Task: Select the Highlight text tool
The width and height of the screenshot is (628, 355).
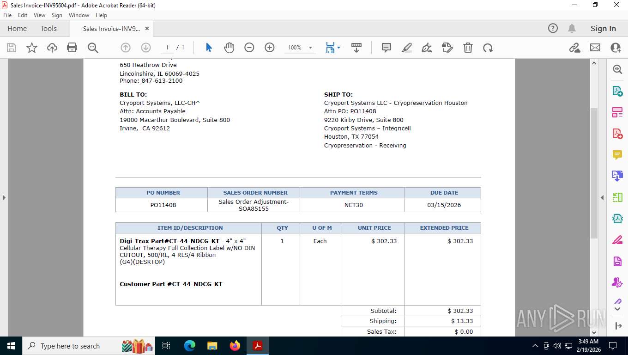Action: click(x=407, y=48)
